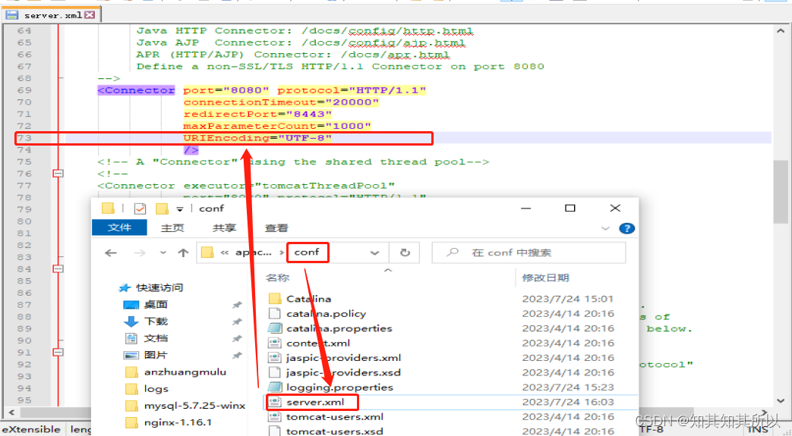The height and width of the screenshot is (436, 792).
Task: Select the Catalina folder
Action: click(308, 299)
